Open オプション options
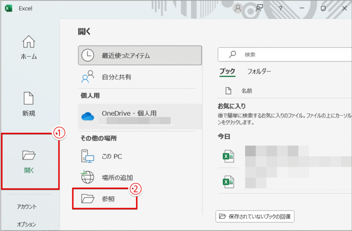The image size is (352, 231). pyautogui.click(x=27, y=224)
